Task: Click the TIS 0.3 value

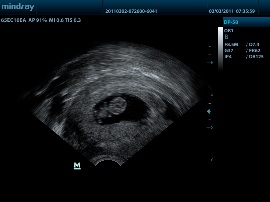Action: [73, 20]
